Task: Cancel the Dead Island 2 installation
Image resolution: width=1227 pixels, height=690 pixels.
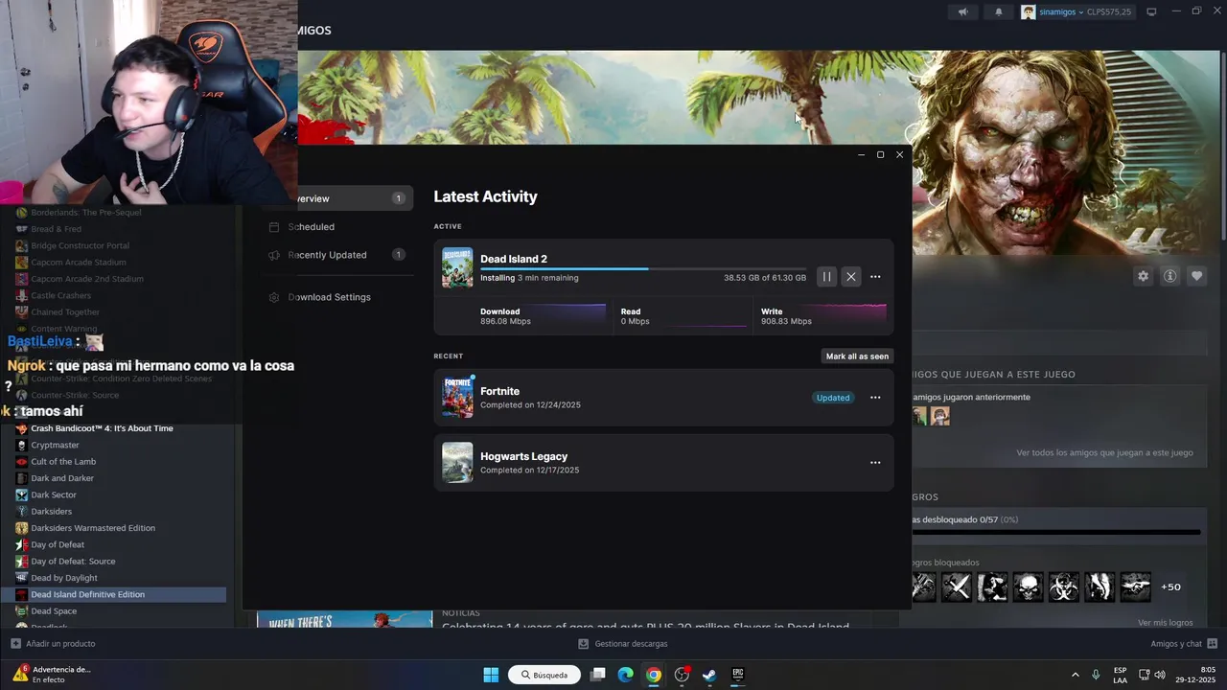Action: [x=850, y=277]
